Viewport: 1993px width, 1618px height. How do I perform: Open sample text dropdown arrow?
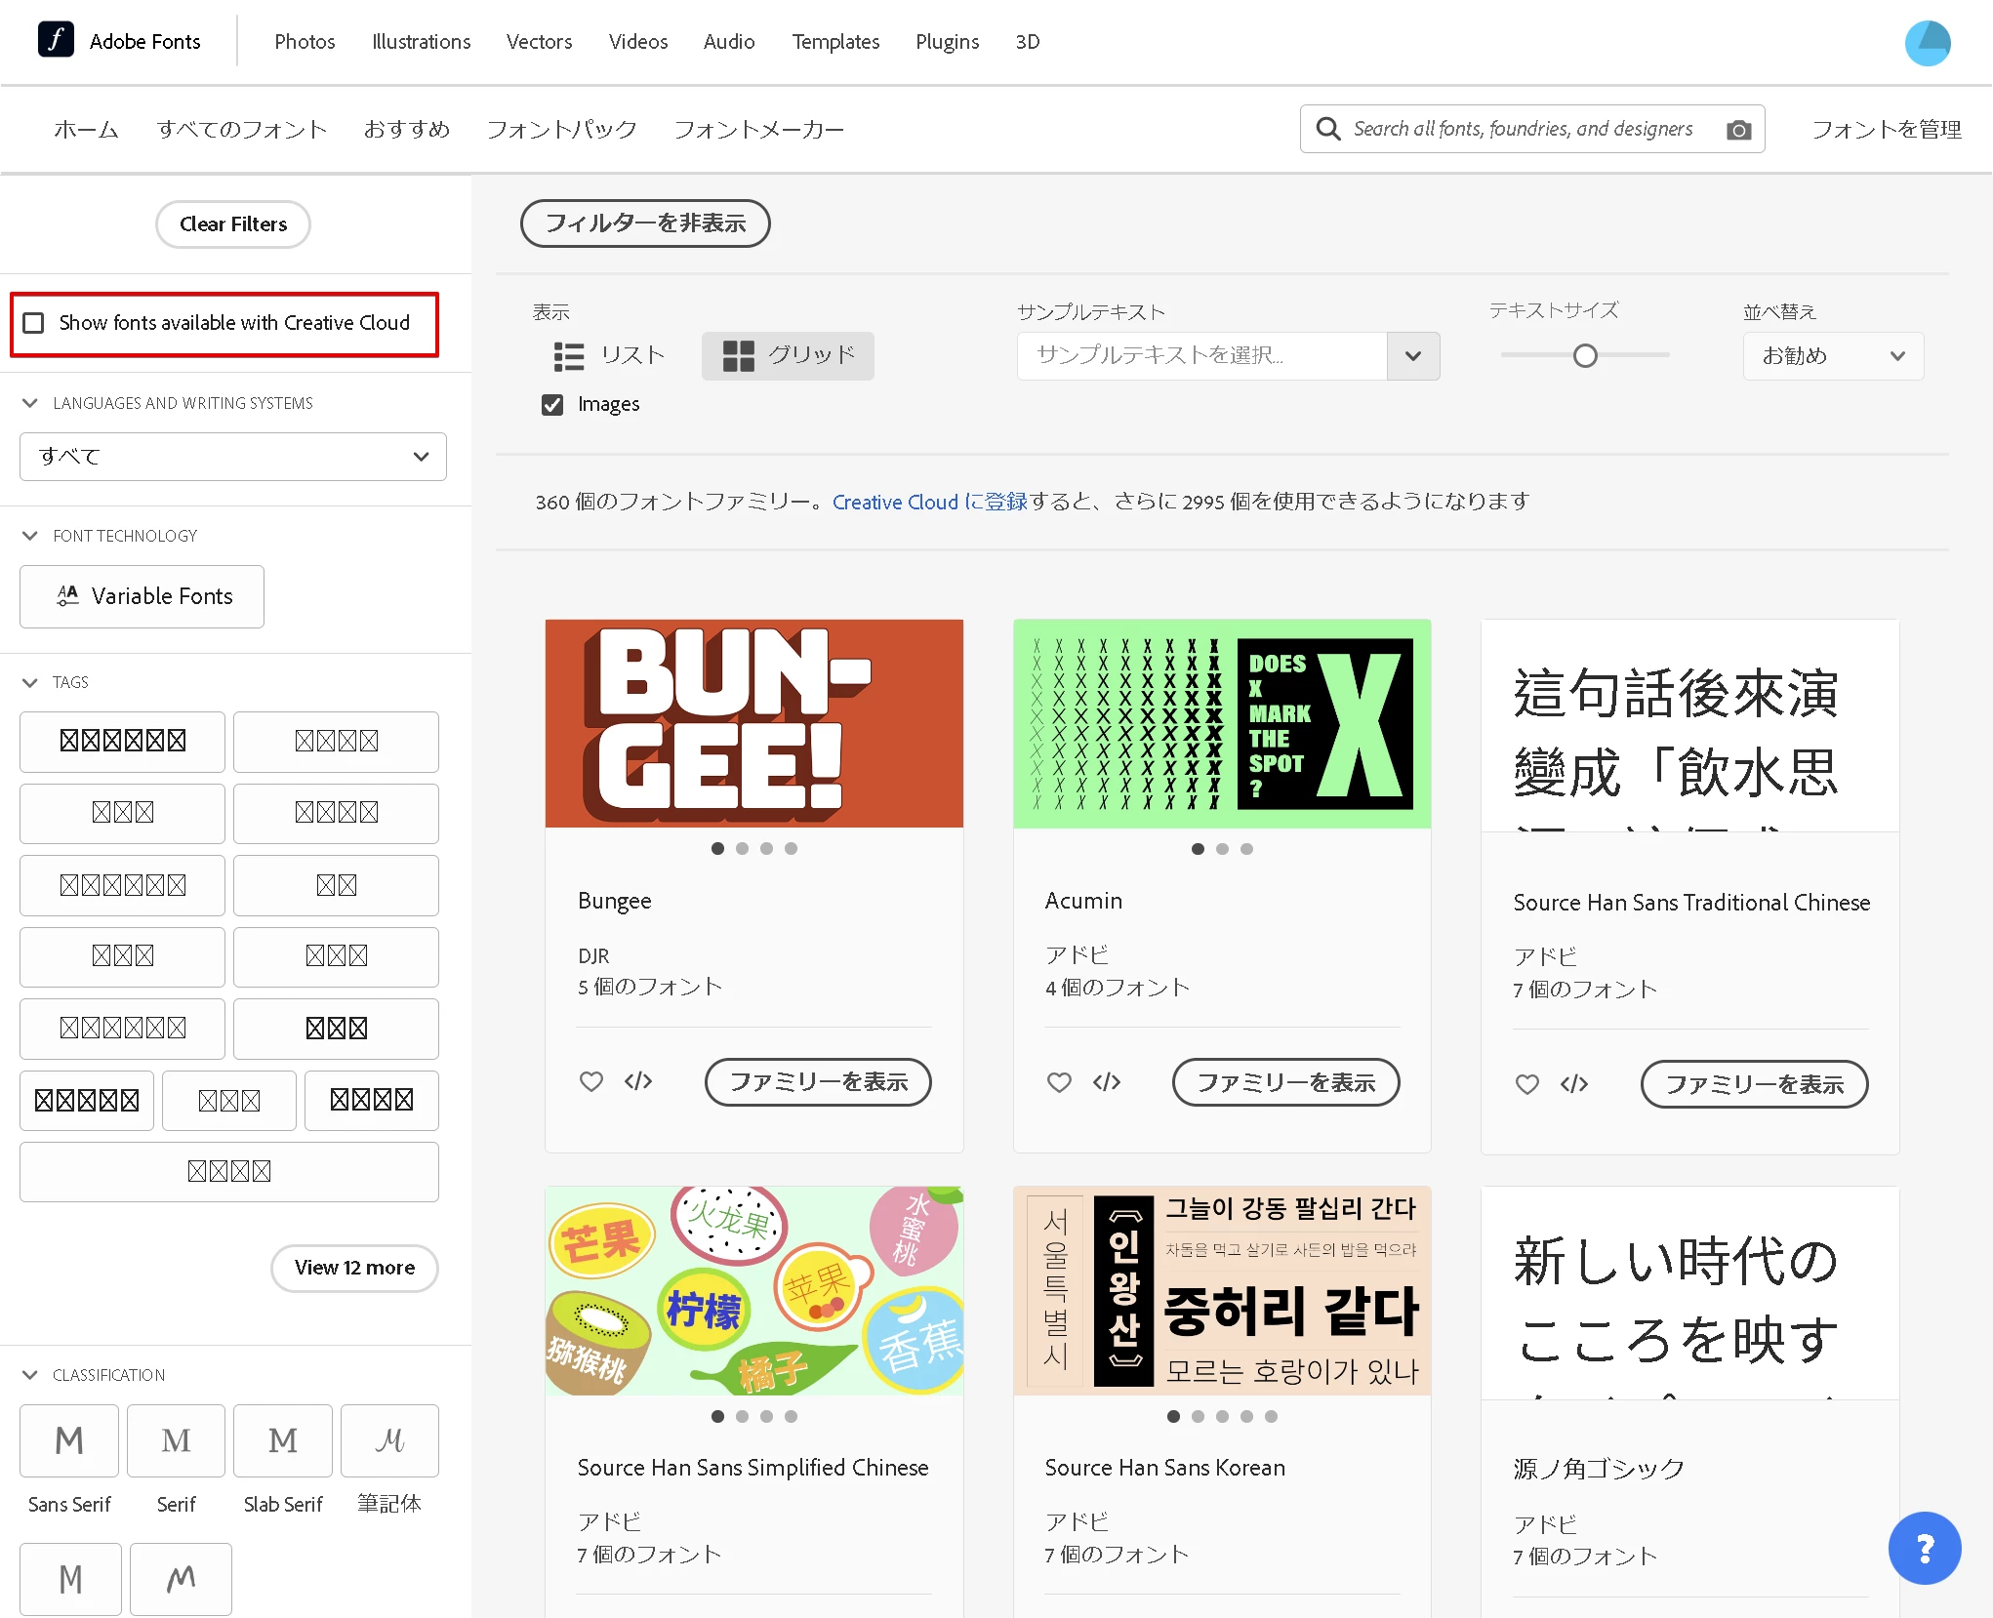[x=1412, y=356]
